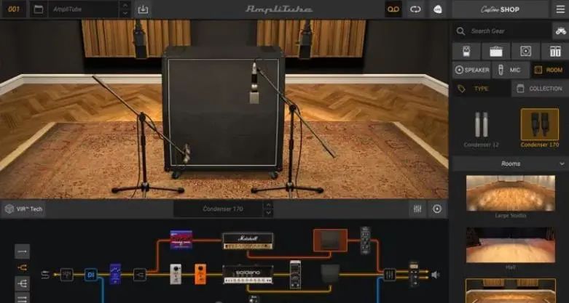Step to next preset arrow near AmpliTube name
The height and width of the screenshot is (303, 569).
(x=125, y=13)
